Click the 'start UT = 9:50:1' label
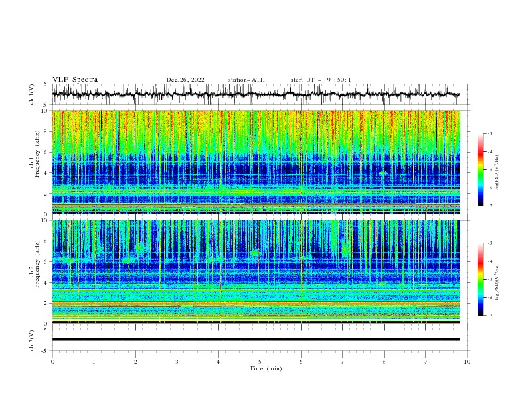526x406 pixels. 321,80
